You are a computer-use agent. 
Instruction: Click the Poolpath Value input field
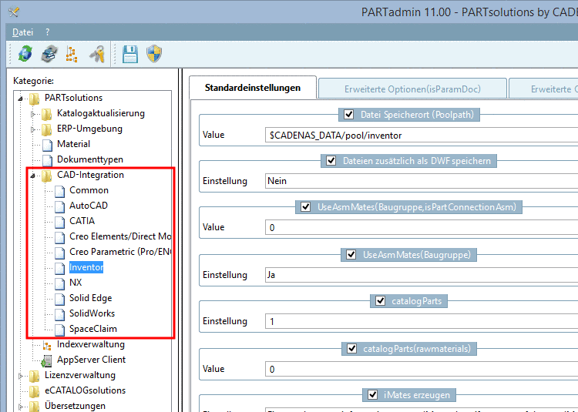[x=422, y=135]
